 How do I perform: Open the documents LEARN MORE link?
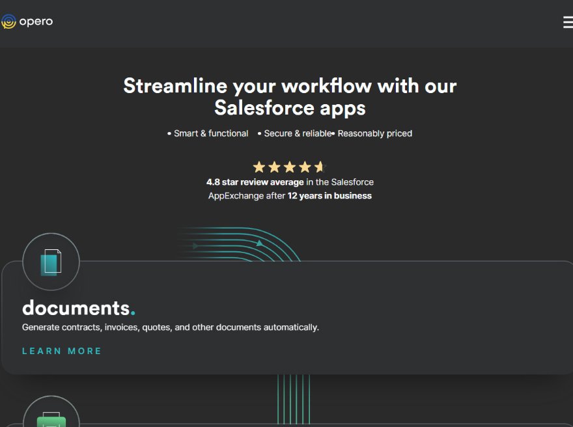[62, 351]
